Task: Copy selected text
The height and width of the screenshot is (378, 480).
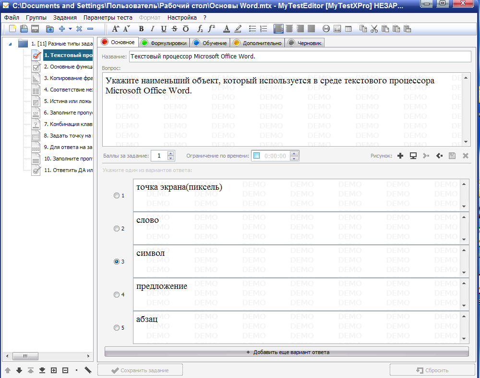Action: point(363,29)
